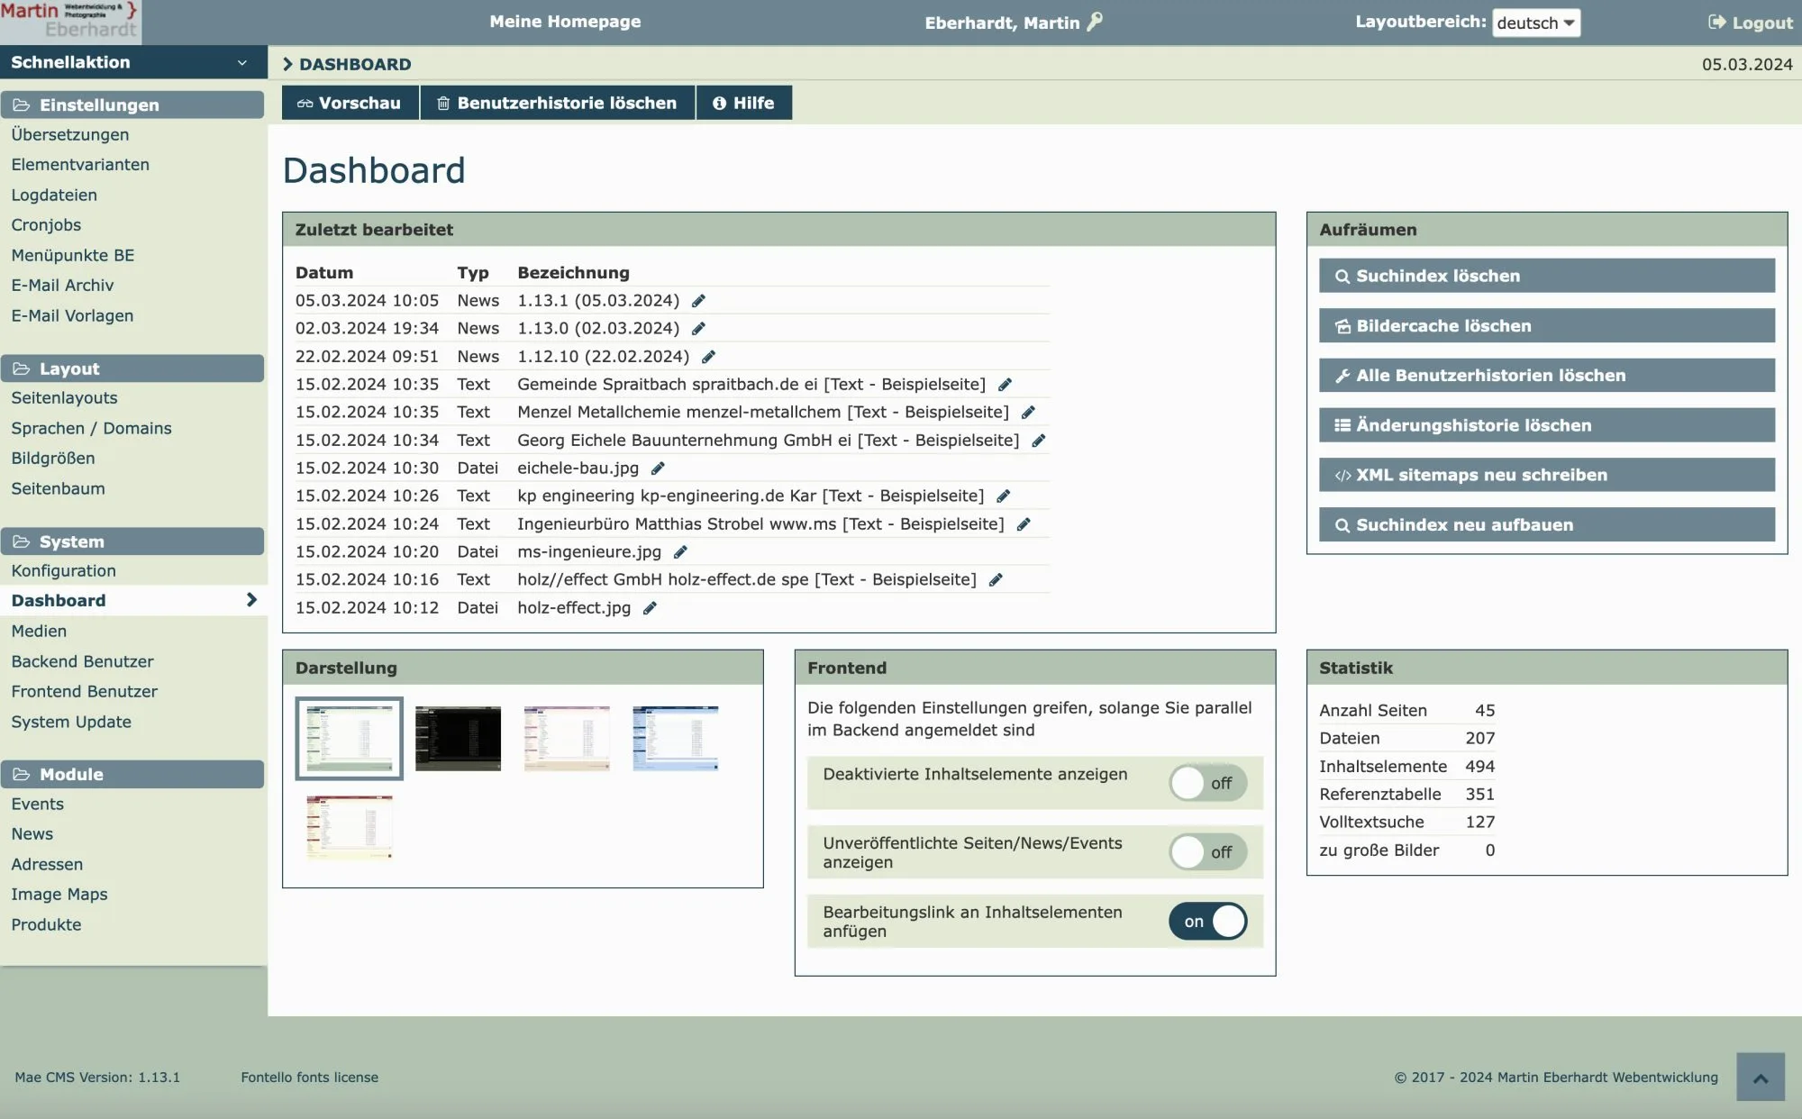Click the Martin Eberhardt logo
This screenshot has height=1119, width=1802.
point(70,22)
